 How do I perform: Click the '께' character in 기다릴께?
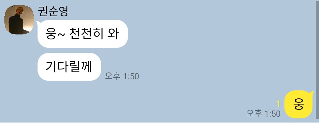click(x=87, y=67)
